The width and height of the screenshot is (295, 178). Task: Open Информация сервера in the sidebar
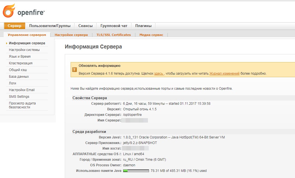(27, 43)
